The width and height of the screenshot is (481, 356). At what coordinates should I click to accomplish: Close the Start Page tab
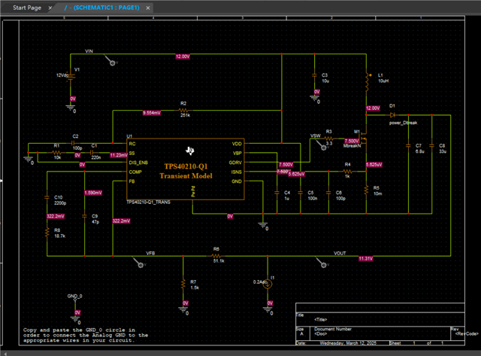50,8
